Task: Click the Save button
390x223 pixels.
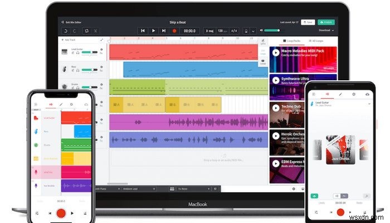Action: pos(308,22)
